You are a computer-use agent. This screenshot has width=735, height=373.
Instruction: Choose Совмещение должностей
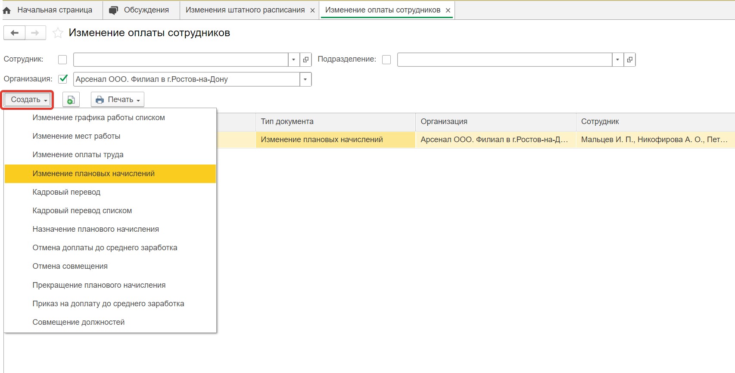(110, 322)
